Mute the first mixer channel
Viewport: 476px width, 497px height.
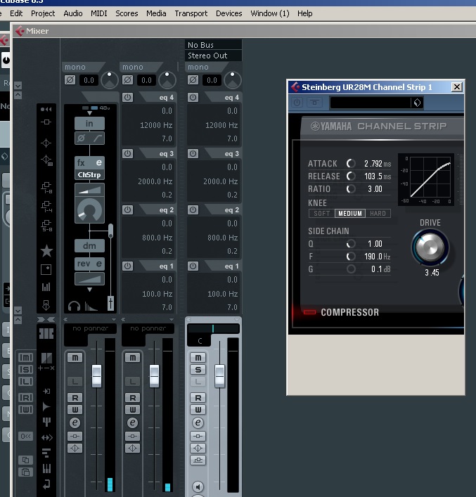[75, 358]
